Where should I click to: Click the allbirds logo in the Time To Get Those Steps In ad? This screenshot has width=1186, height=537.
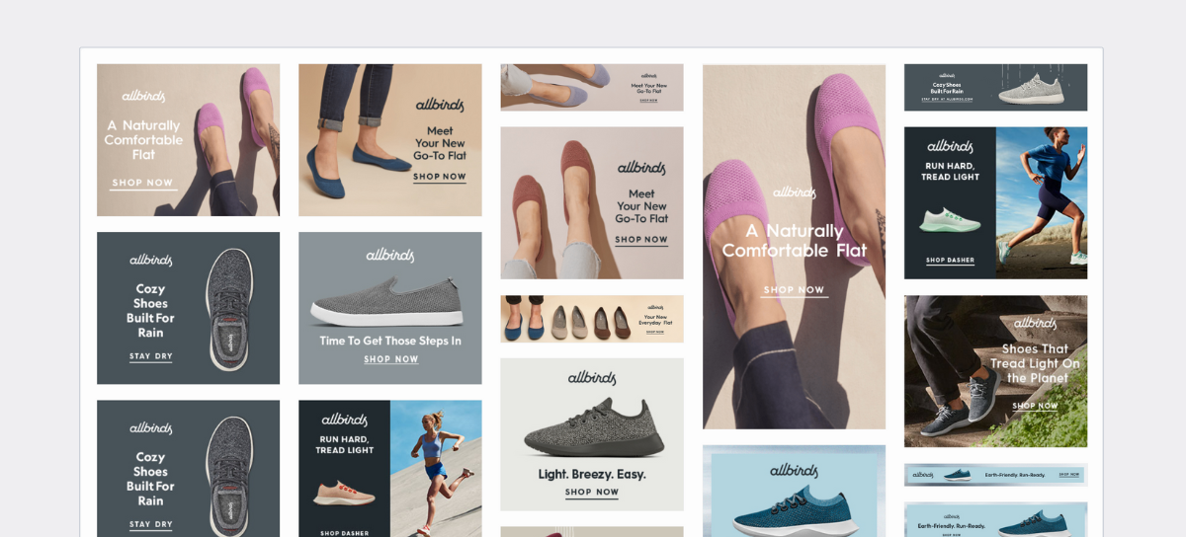pos(390,255)
